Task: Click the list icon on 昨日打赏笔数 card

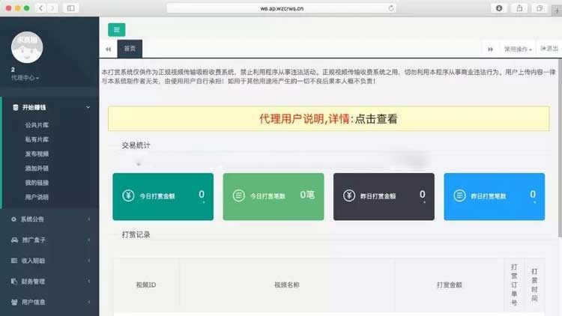Action: click(459, 196)
